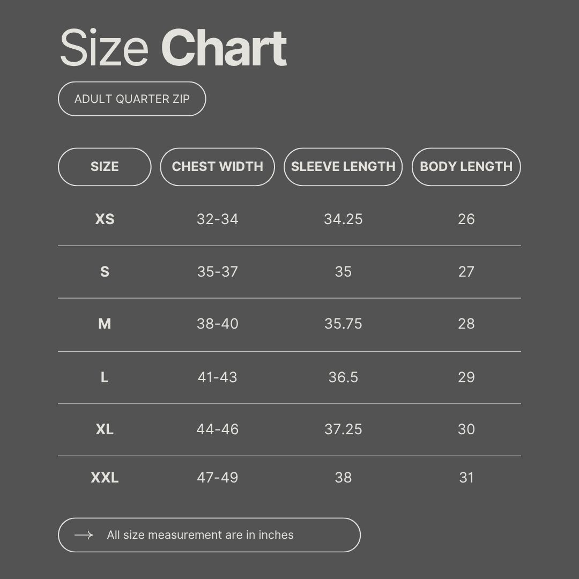Viewport: 579px width, 579px height.
Task: Select the XS size row label
Action: click(105, 219)
